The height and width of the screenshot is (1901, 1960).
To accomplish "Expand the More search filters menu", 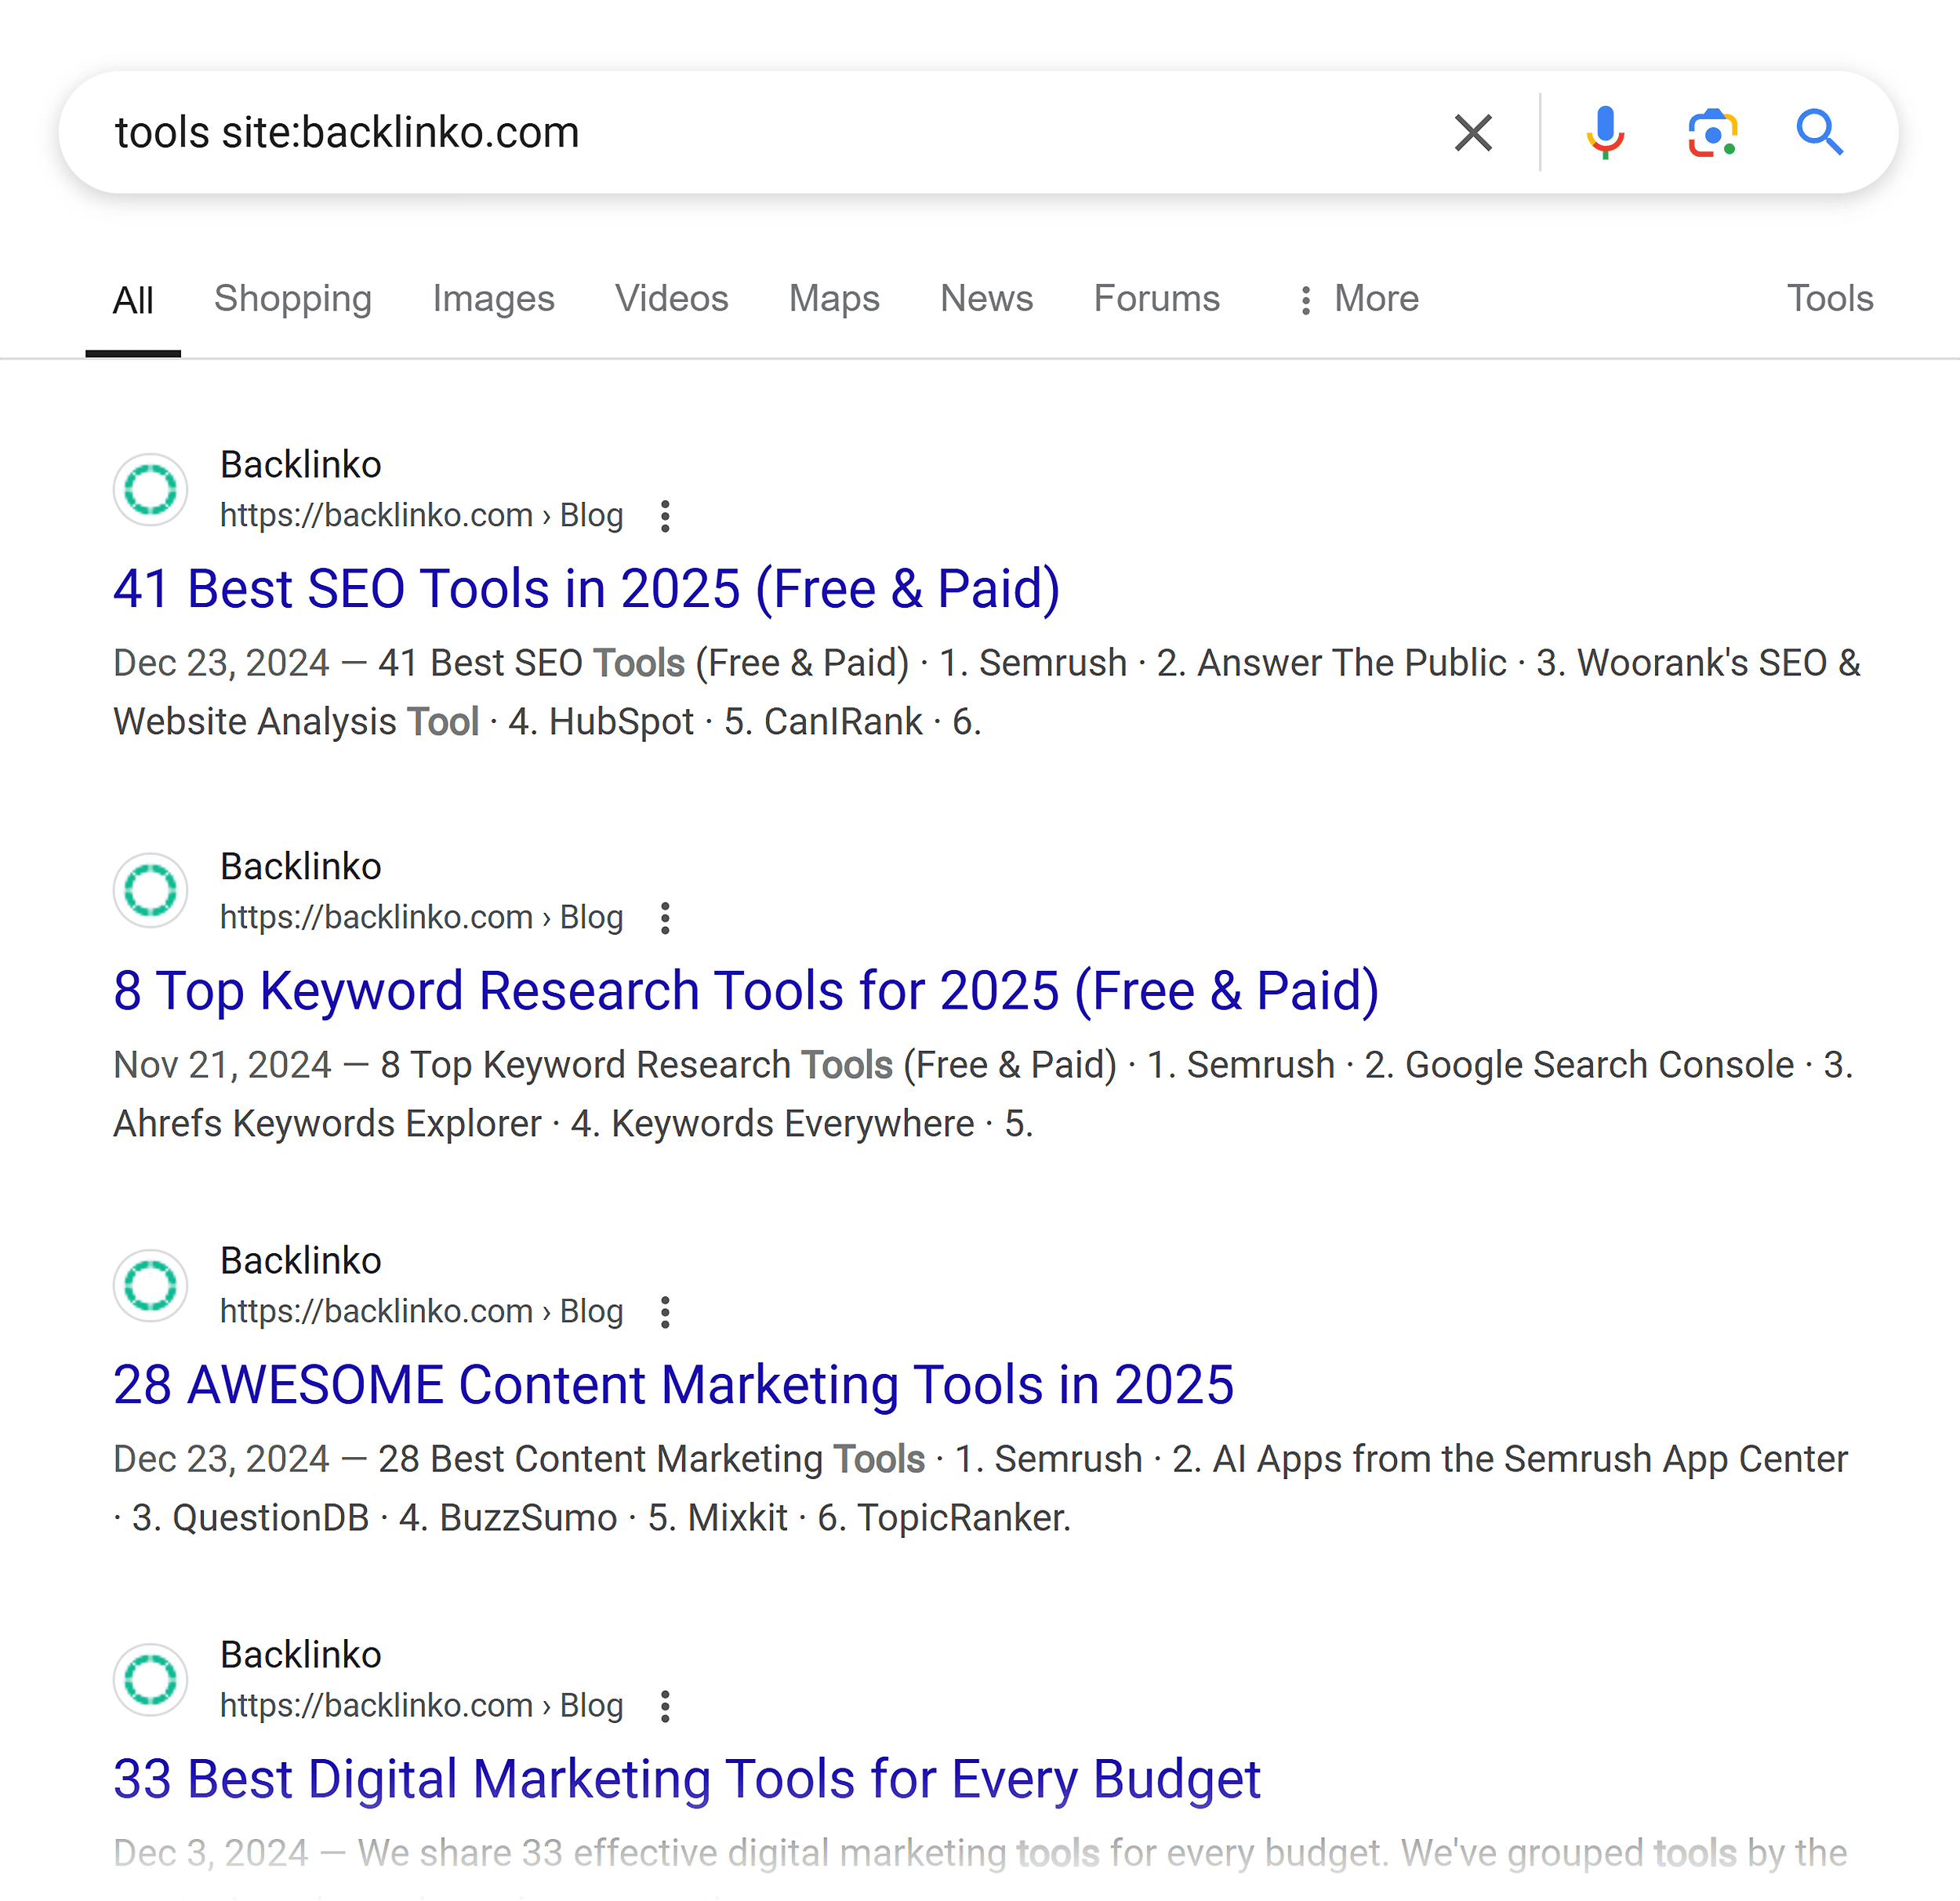I will 1357,299.
